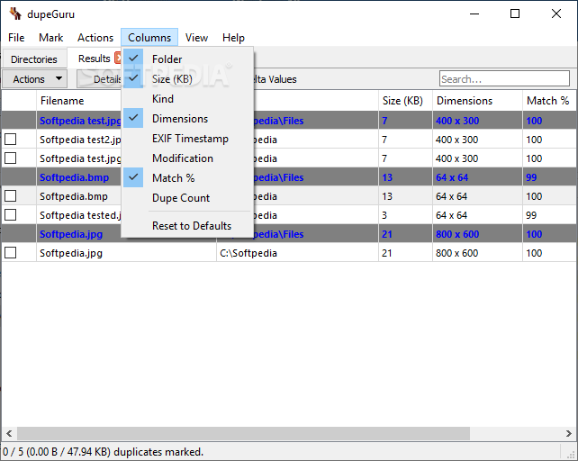Click the horizontal scrollbar left arrow
This screenshot has height=461, width=578.
coord(9,433)
